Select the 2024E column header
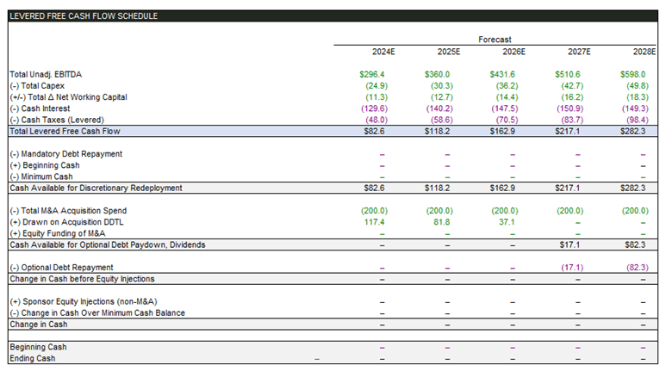 click(383, 52)
